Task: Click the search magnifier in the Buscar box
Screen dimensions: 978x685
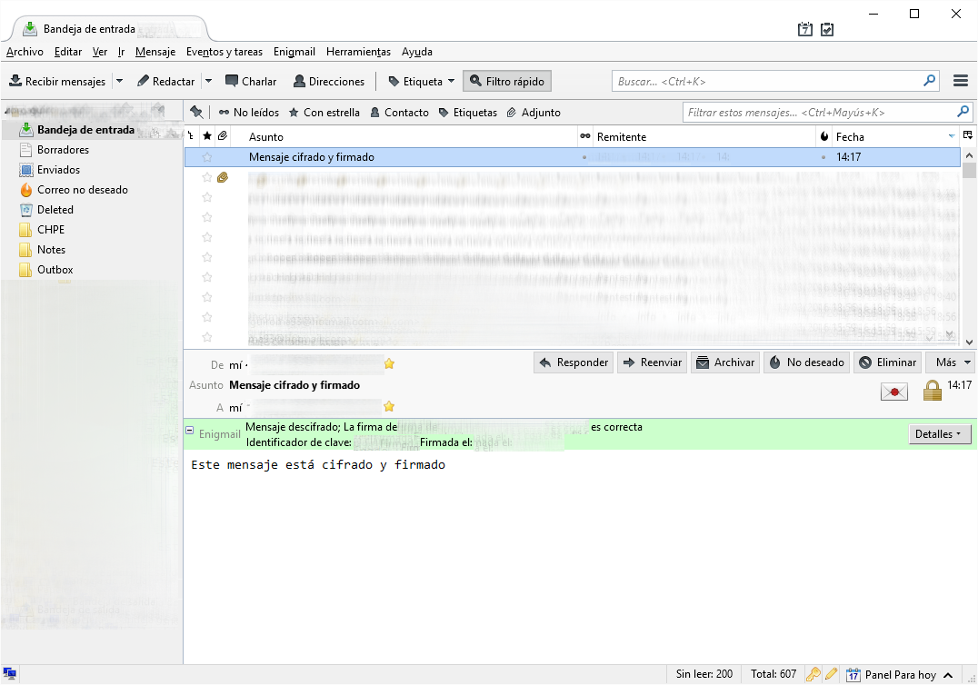Action: (x=929, y=81)
